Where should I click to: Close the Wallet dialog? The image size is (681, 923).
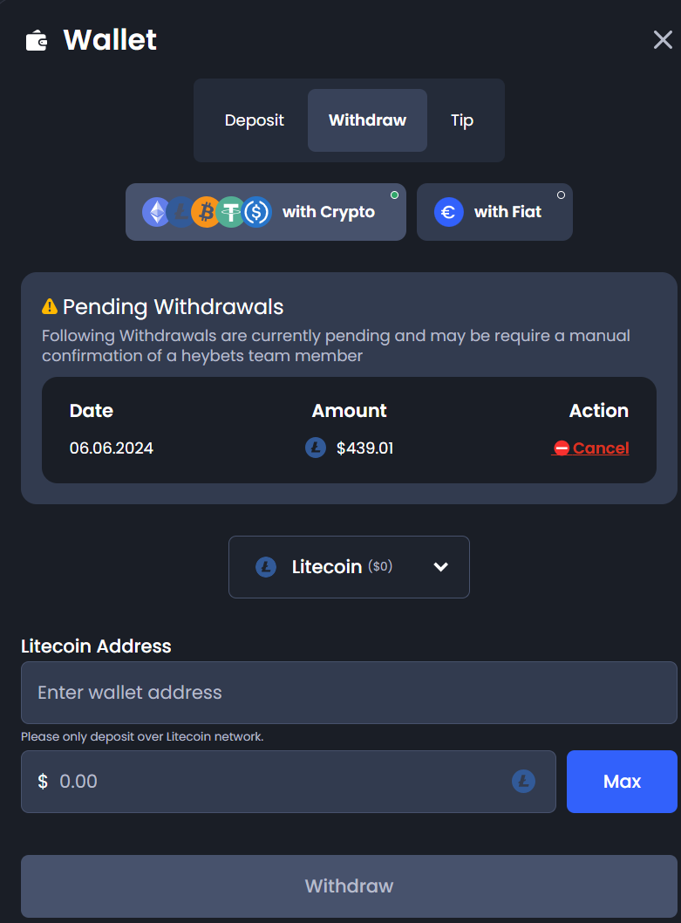(663, 40)
